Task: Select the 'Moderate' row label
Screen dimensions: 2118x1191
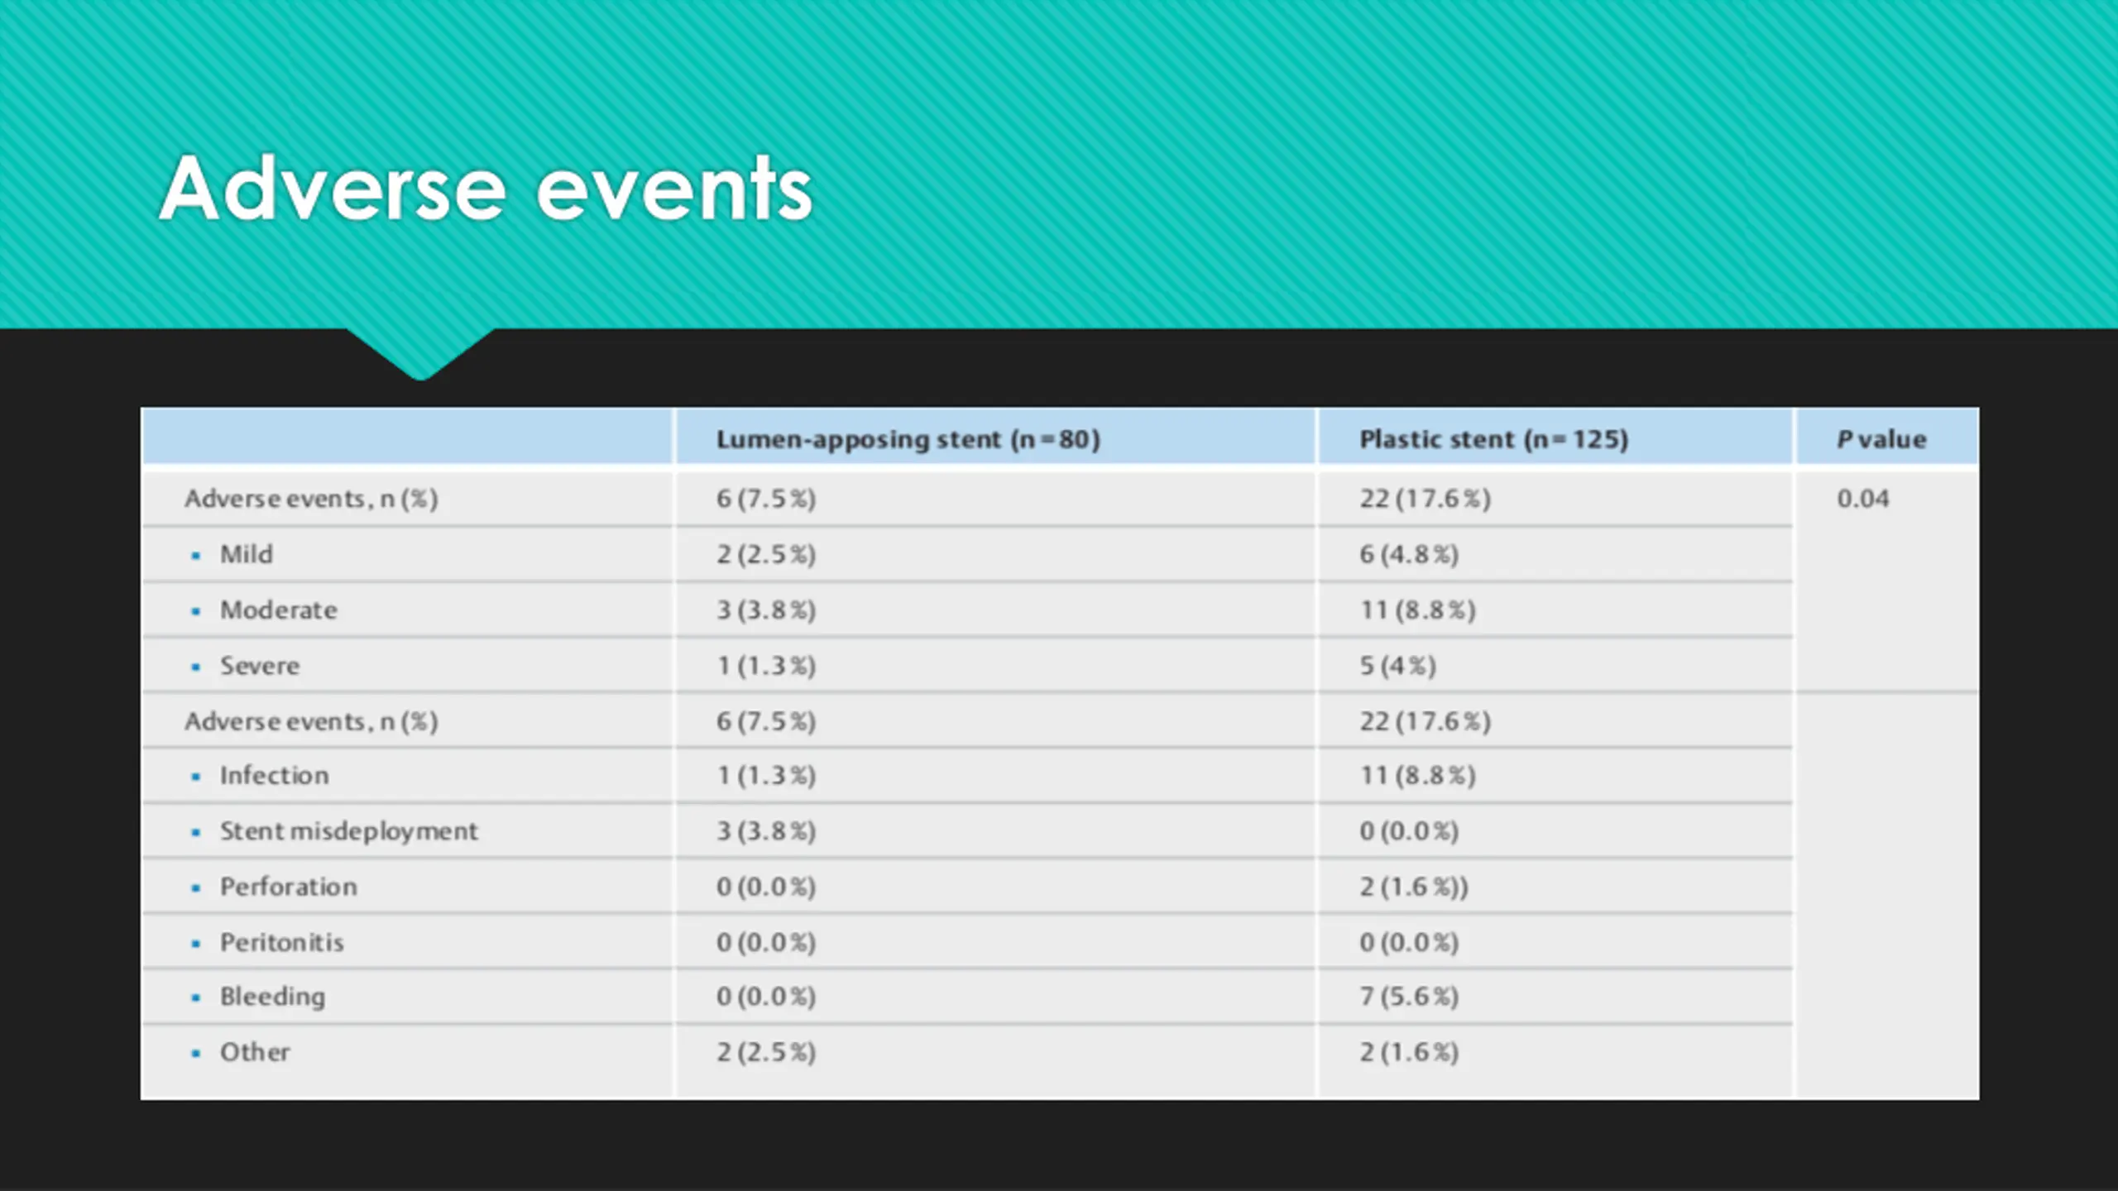Action: point(279,610)
